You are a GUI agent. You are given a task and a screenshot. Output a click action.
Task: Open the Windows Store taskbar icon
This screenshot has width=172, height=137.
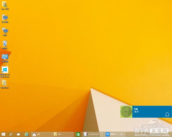click(78, 134)
